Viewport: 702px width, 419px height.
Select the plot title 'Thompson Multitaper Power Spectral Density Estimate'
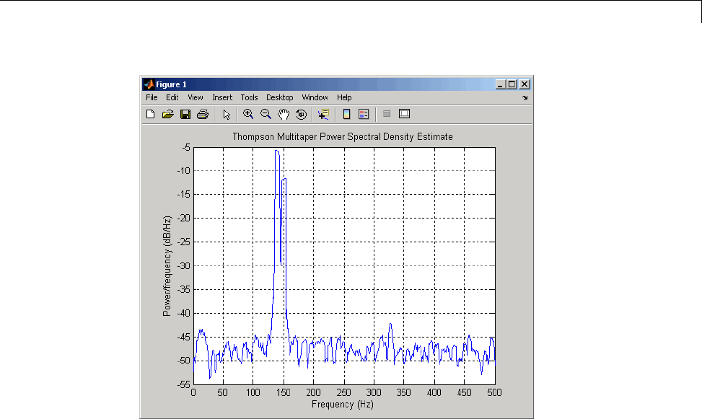tap(343, 136)
